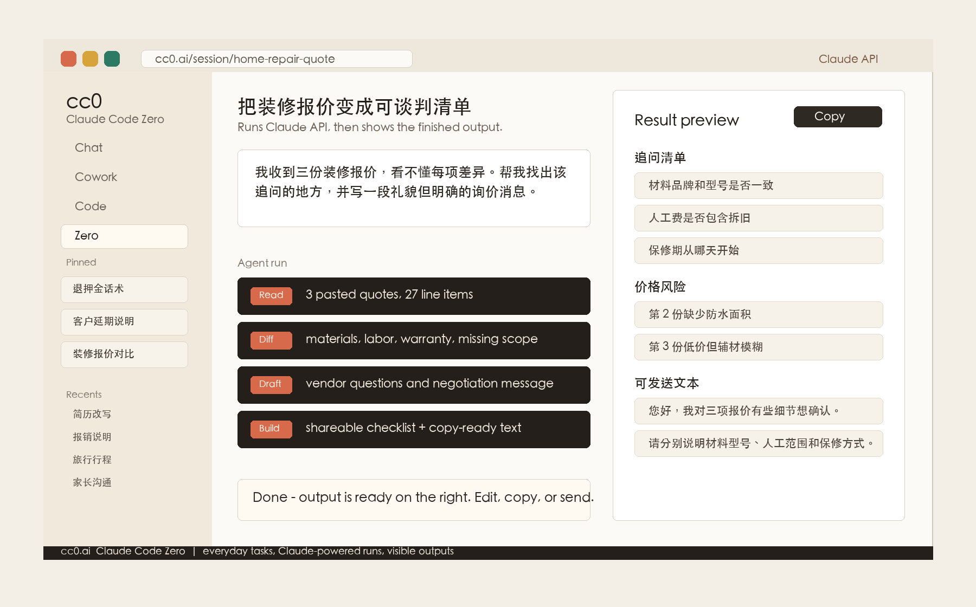Open recent item 旅行行程
The width and height of the screenshot is (976, 607).
pos(92,460)
